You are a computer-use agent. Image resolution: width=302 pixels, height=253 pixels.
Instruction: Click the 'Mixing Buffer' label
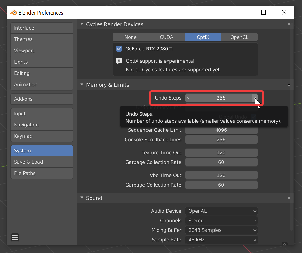pos(167,230)
